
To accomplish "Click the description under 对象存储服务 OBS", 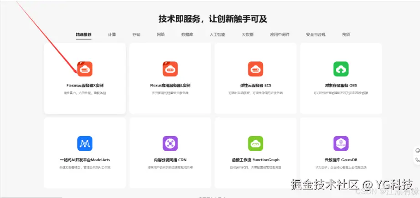I will pyautogui.click(x=341, y=93).
